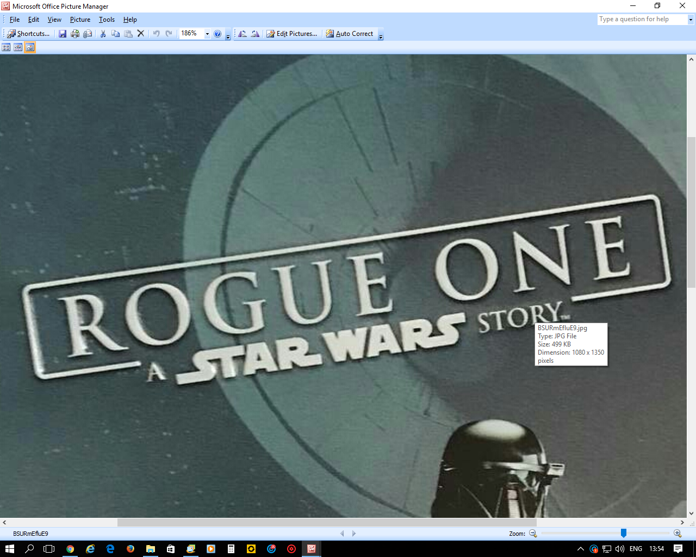Open the Picture menu
Image resolution: width=696 pixels, height=557 pixels.
[x=80, y=20]
